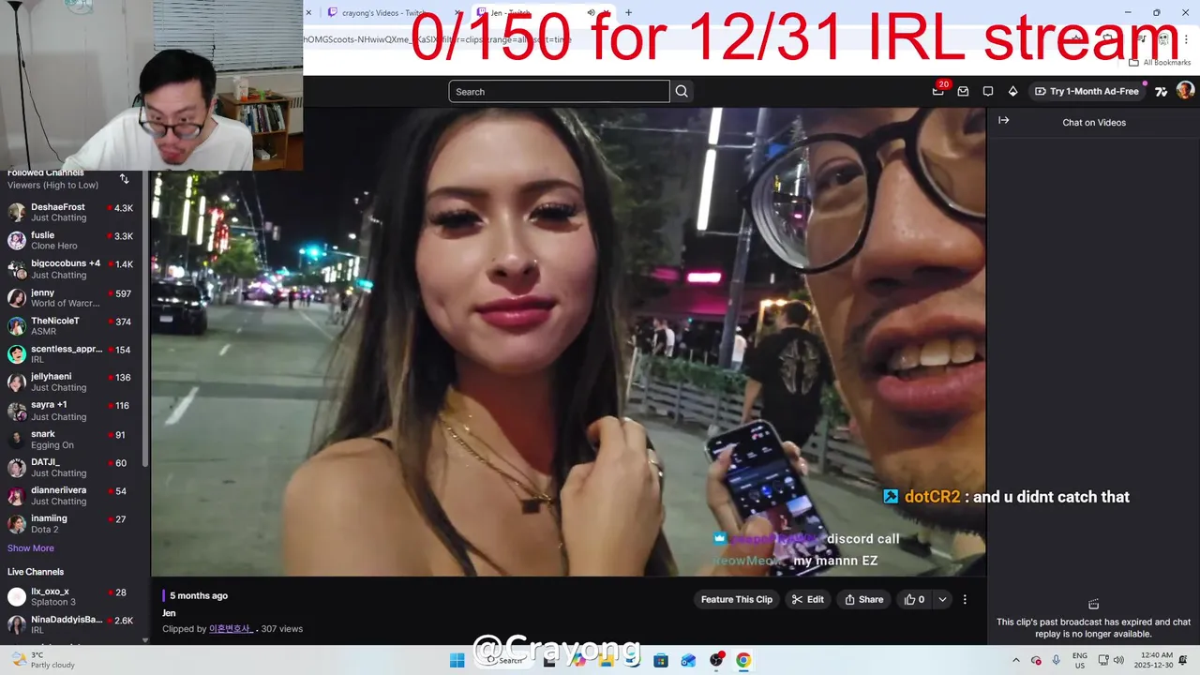Screen dimensions: 1200x675
Task: Open clock showing 12:40 AM
Action: click(1155, 660)
